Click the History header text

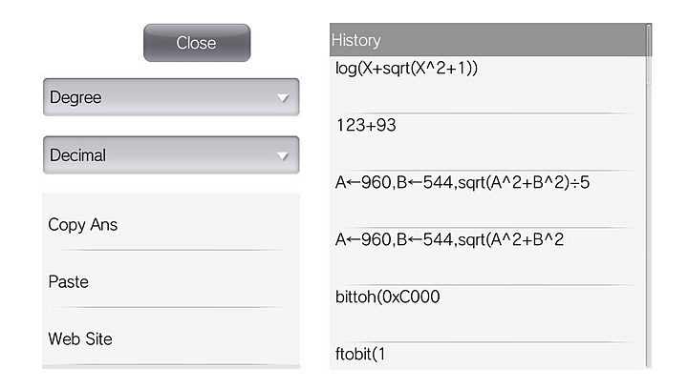[356, 41]
